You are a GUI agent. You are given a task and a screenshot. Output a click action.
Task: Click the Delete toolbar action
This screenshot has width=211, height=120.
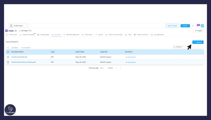(x=15, y=48)
